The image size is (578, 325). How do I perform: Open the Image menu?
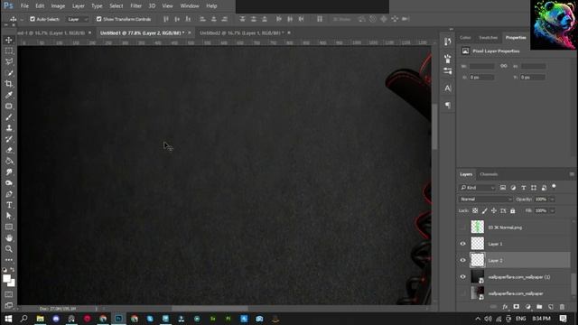pyautogui.click(x=58, y=6)
